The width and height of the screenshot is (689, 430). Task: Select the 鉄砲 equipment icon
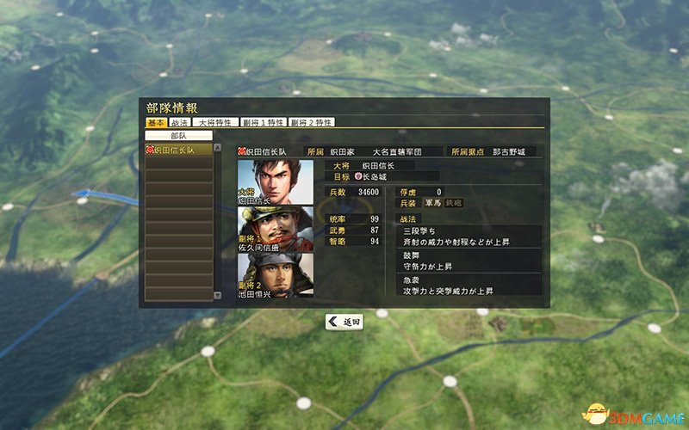(x=454, y=203)
